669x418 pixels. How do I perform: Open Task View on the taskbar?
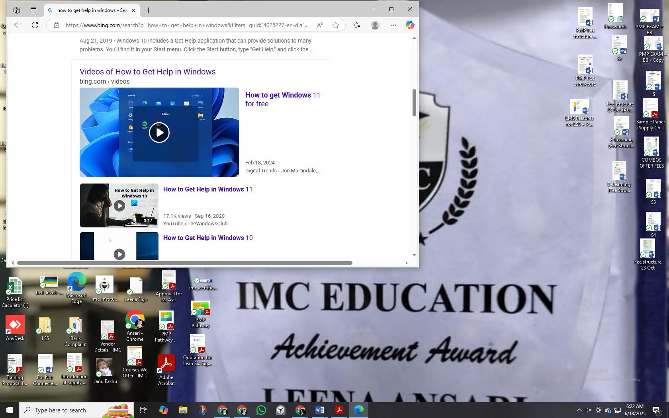coord(143,410)
